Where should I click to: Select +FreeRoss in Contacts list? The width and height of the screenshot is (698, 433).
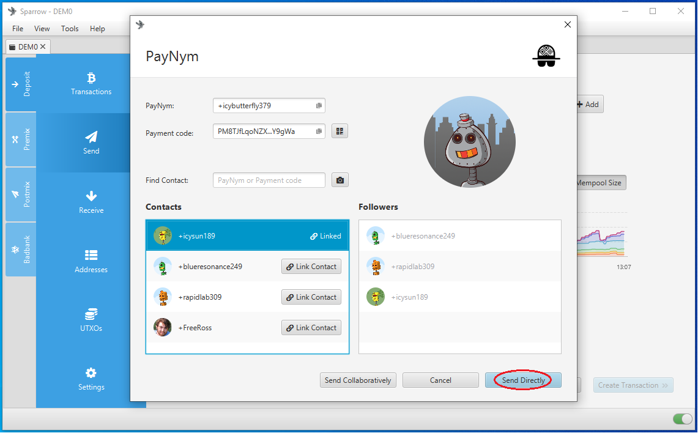click(248, 328)
